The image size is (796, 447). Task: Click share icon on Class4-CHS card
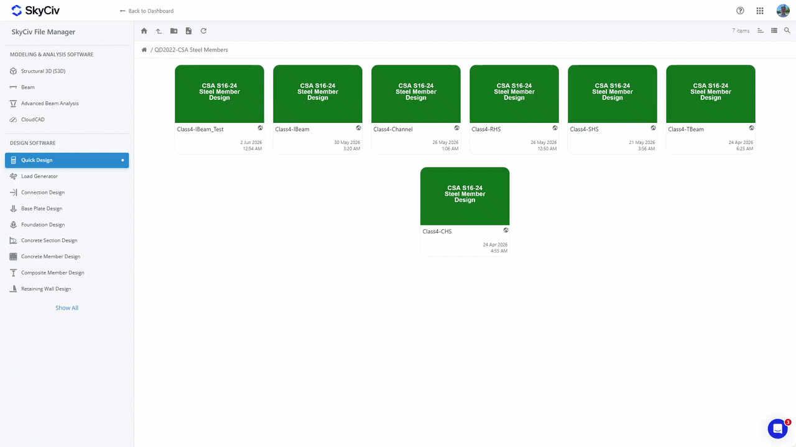(506, 230)
